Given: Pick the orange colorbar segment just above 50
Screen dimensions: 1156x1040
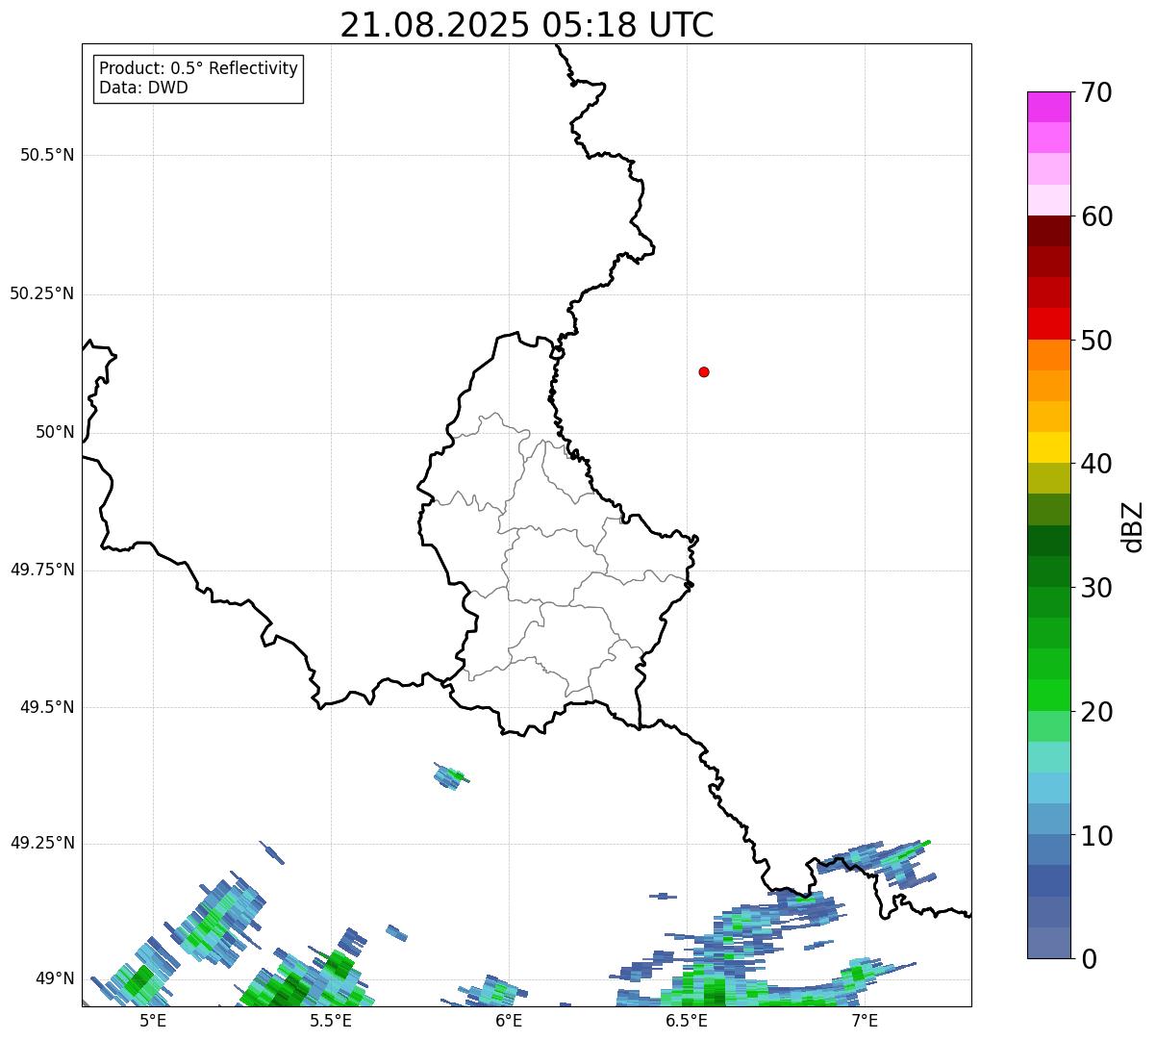Looking at the screenshot, I should point(1048,355).
